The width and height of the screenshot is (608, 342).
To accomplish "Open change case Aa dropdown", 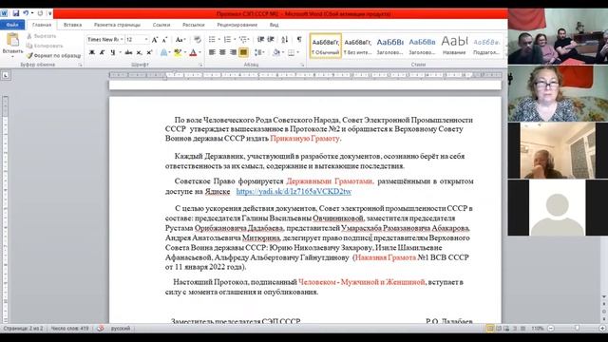I will pos(180,40).
